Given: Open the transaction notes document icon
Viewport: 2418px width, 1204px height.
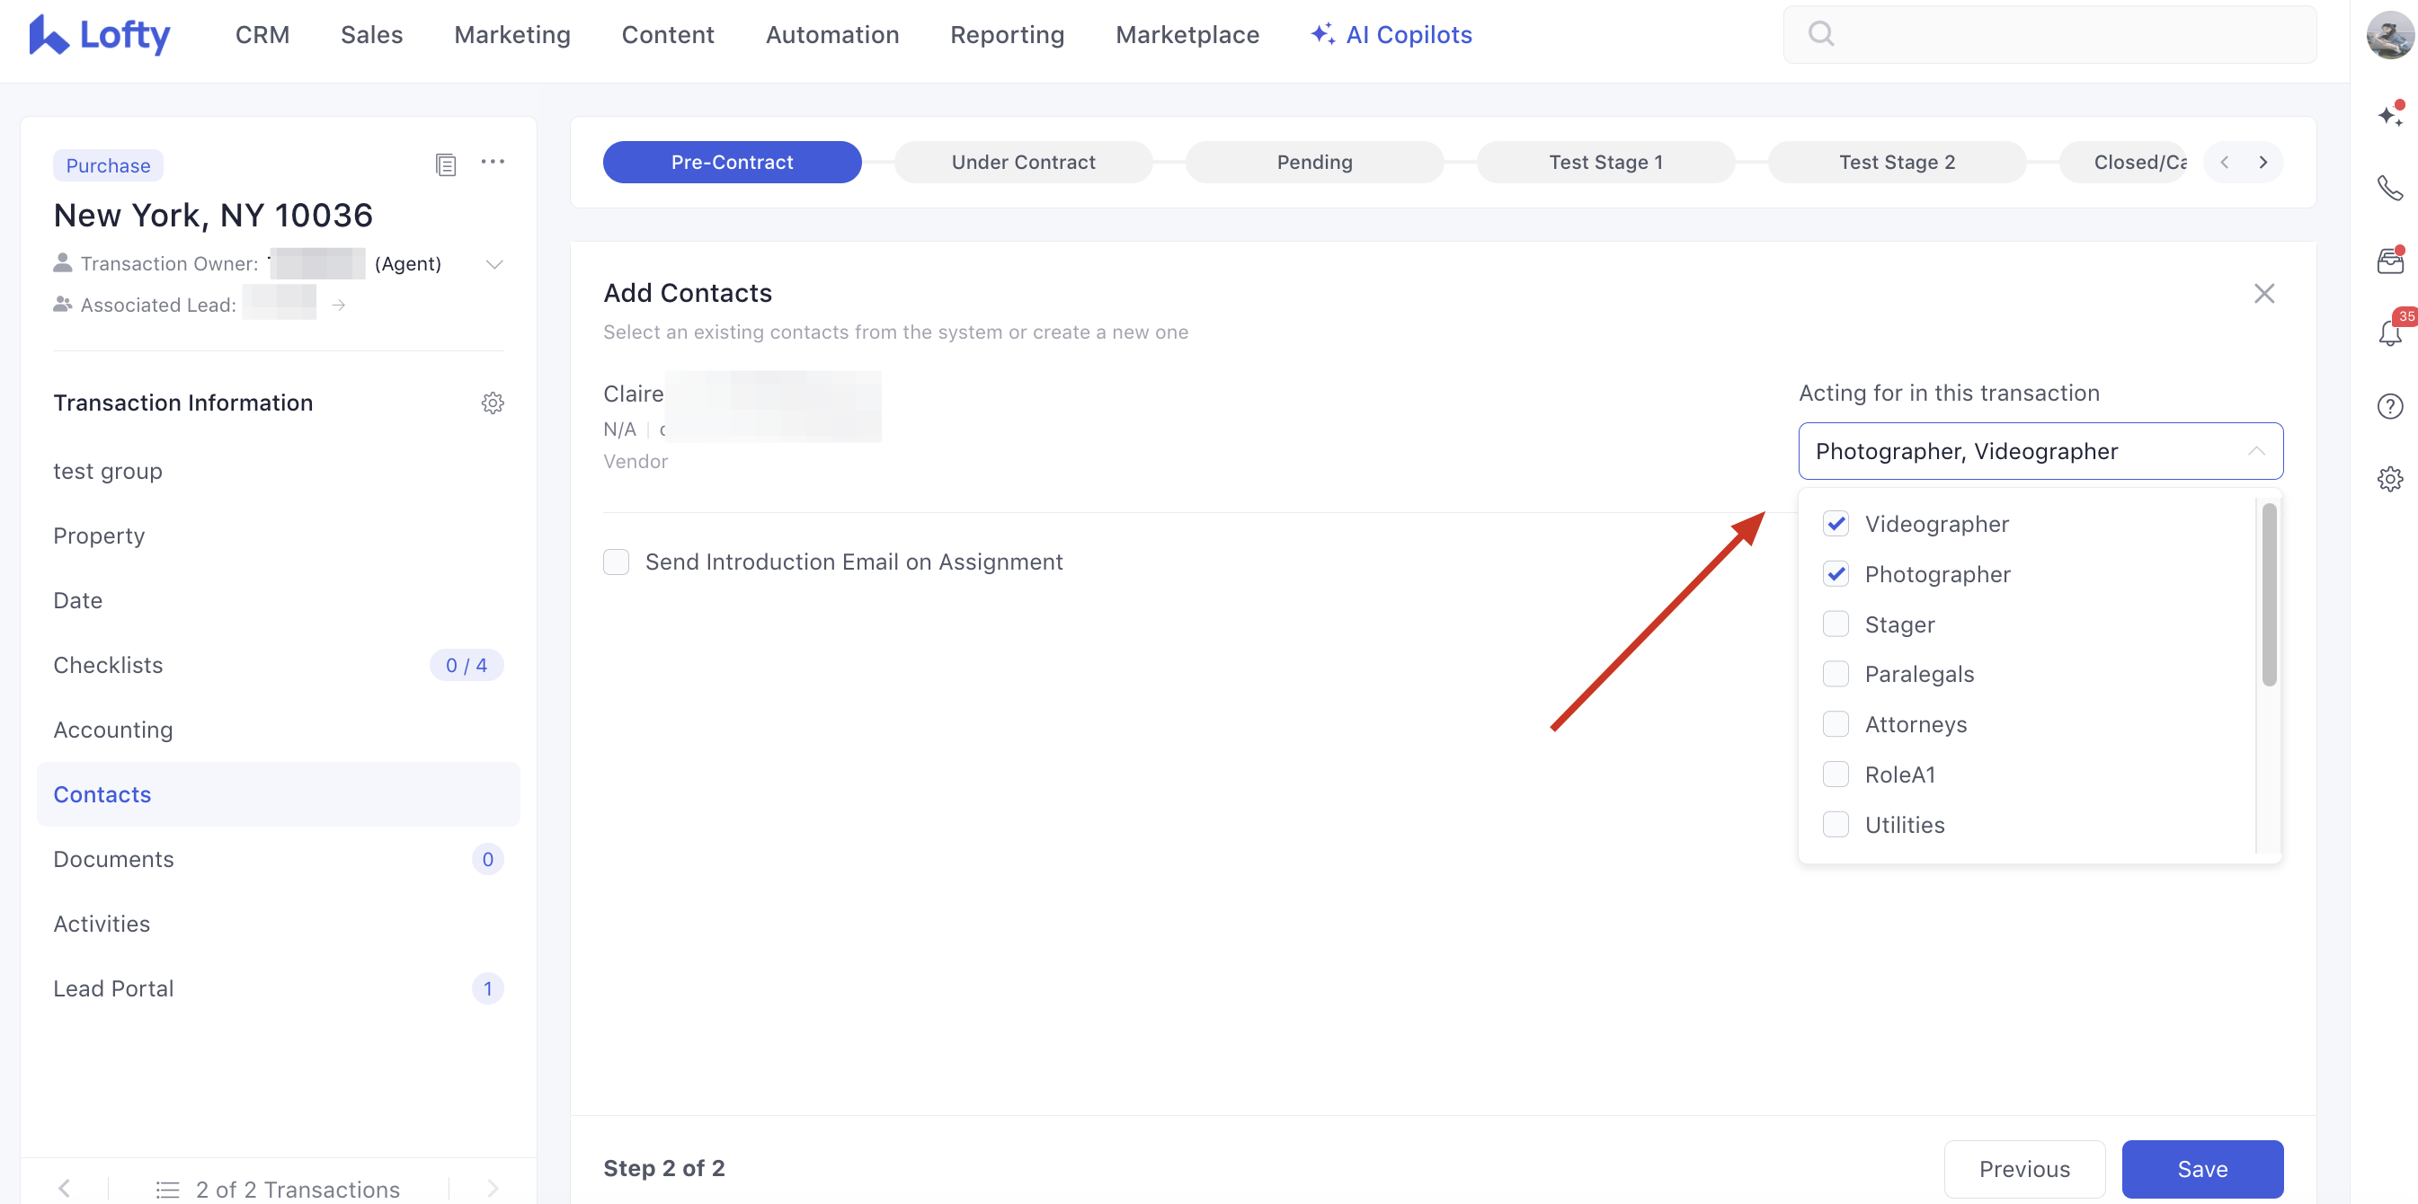Looking at the screenshot, I should [446, 165].
